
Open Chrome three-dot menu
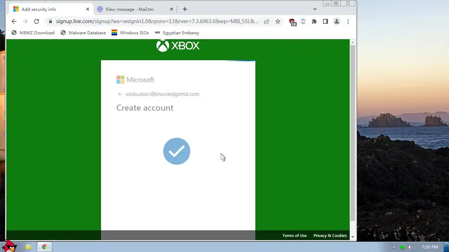tap(348, 21)
